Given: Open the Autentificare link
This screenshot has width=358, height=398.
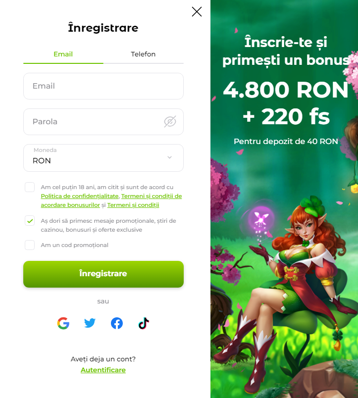Looking at the screenshot, I should [103, 370].
